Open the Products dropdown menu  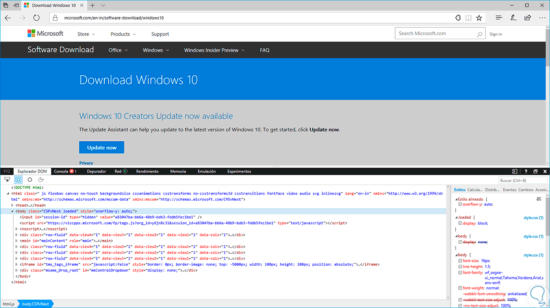coord(123,34)
